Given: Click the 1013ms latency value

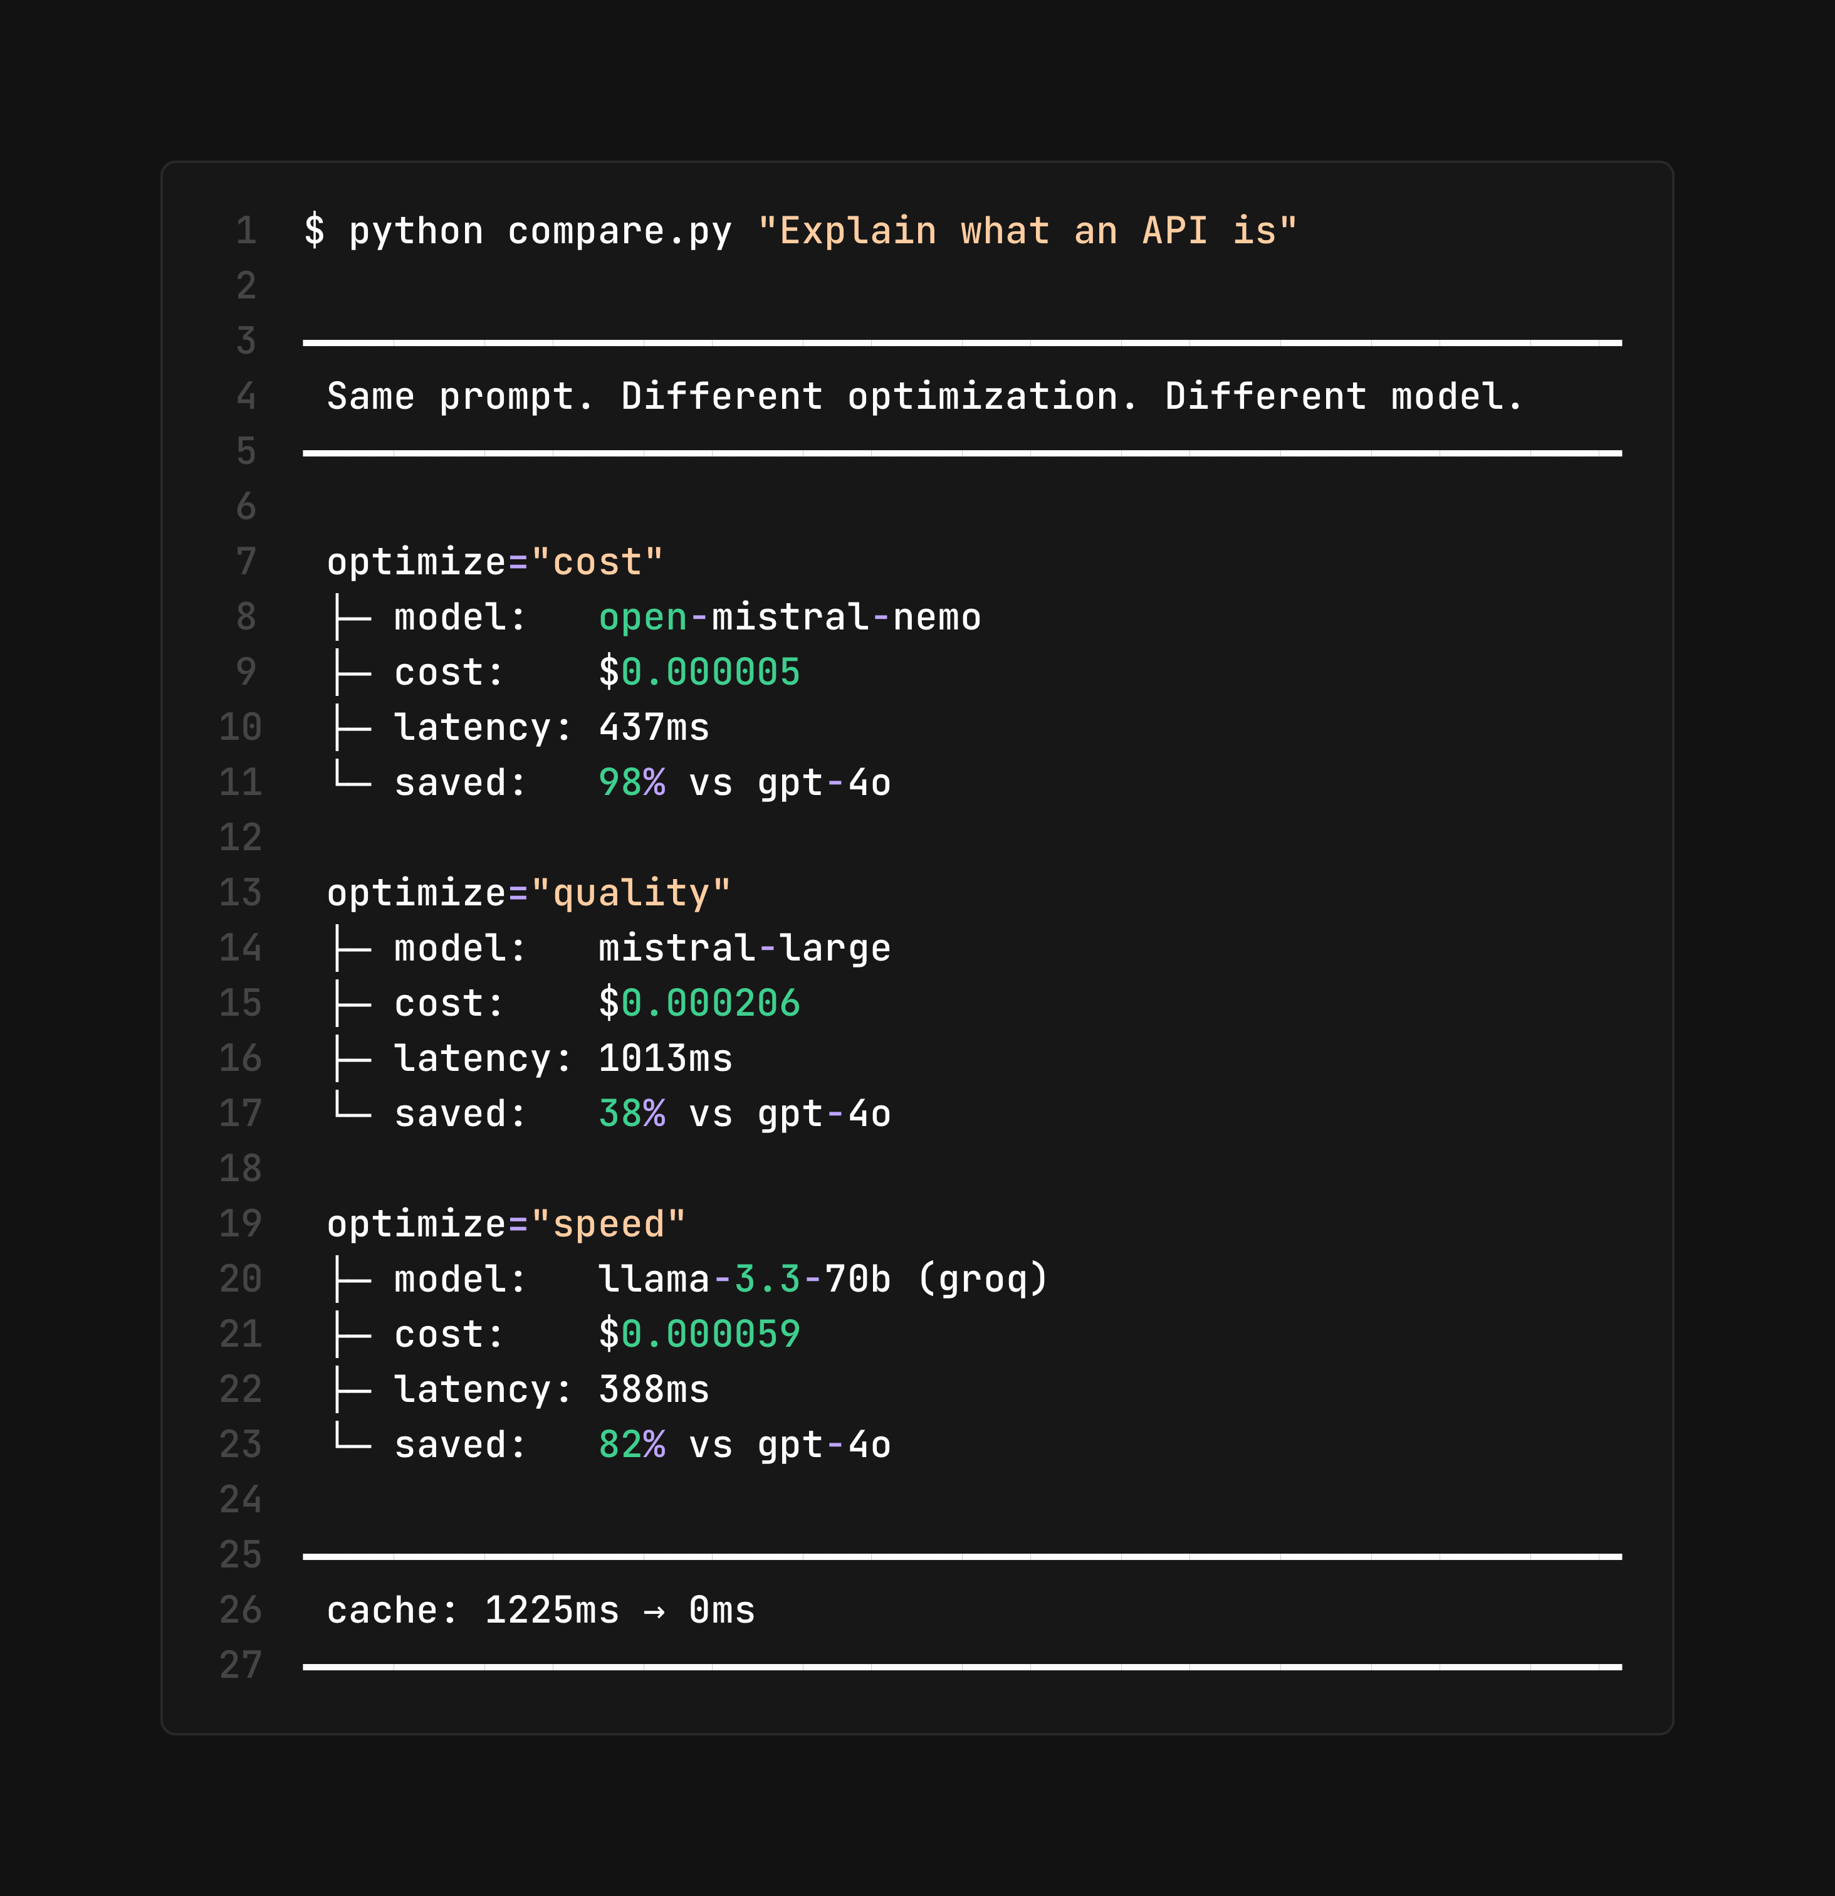Looking at the screenshot, I should [x=665, y=1058].
